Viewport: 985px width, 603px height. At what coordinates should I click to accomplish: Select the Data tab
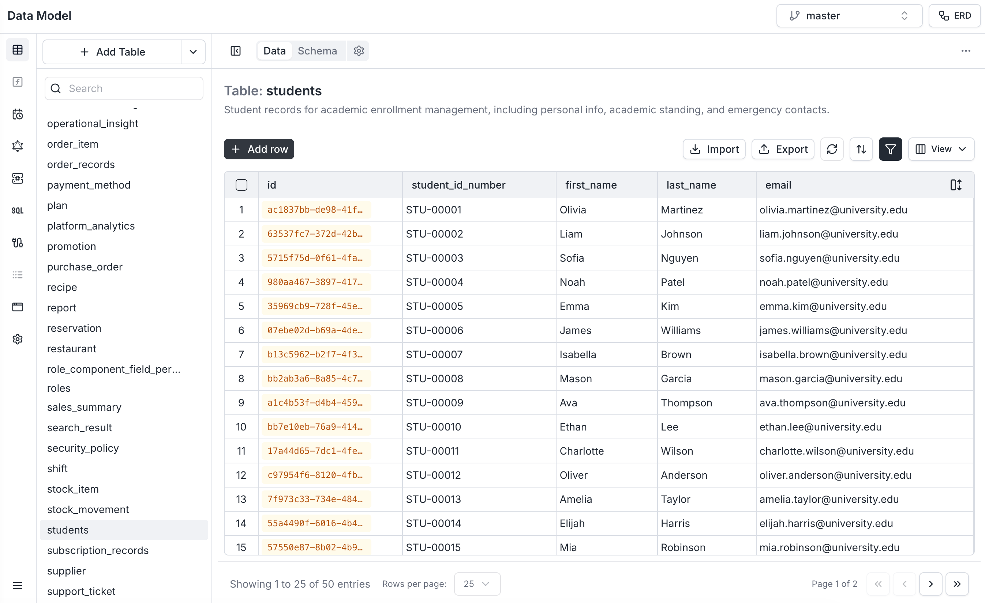pos(274,51)
